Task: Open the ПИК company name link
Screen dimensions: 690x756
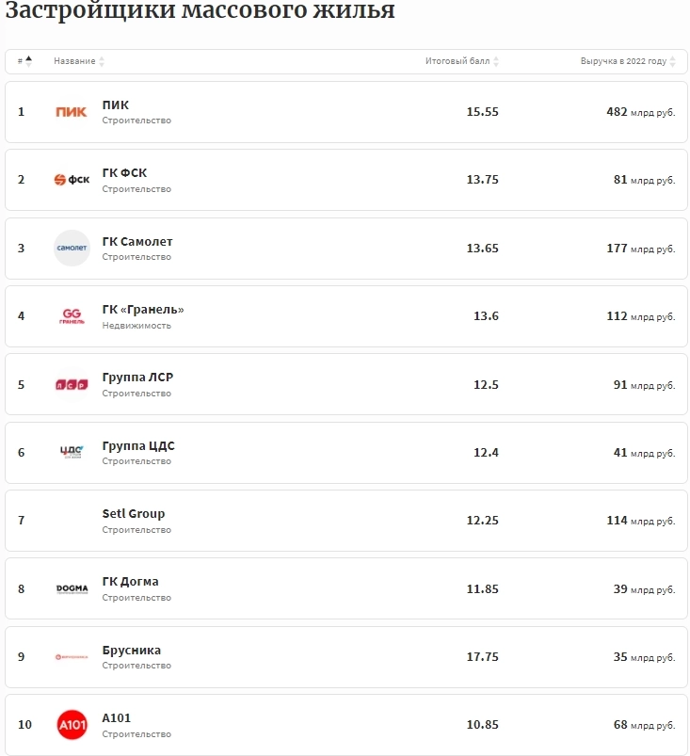Action: (x=116, y=105)
